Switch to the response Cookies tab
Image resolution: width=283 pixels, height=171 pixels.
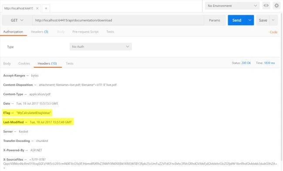pos(24,63)
